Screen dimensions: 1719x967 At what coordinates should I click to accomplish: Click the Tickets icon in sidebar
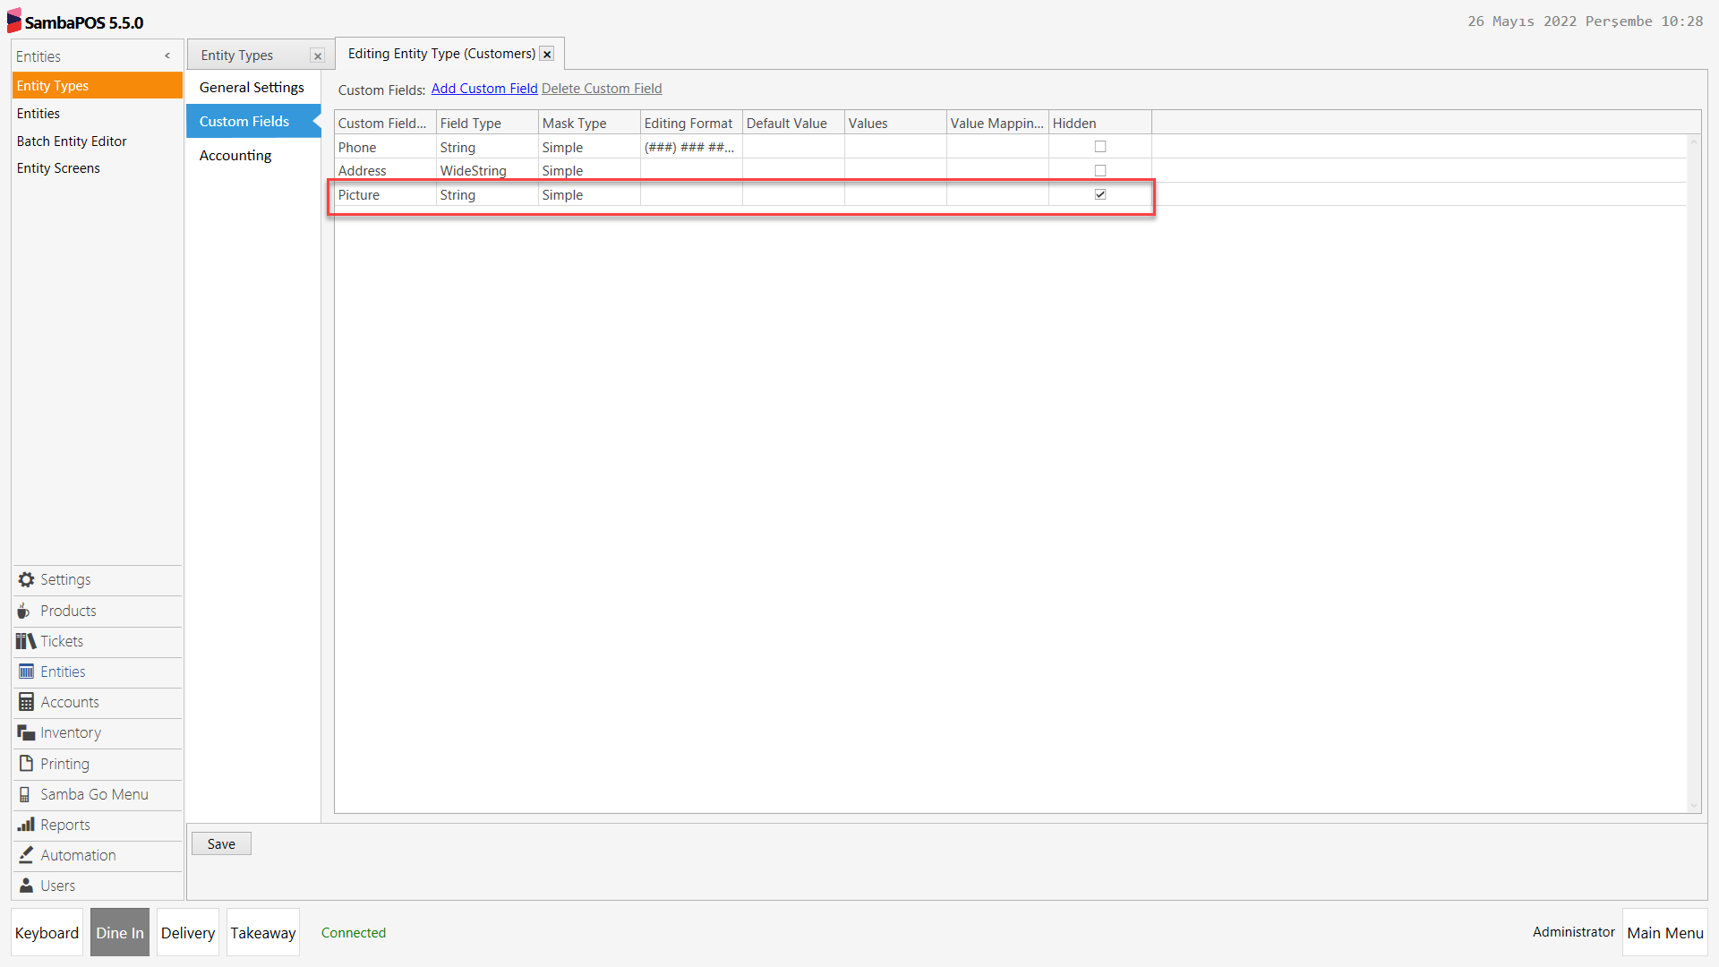point(24,640)
